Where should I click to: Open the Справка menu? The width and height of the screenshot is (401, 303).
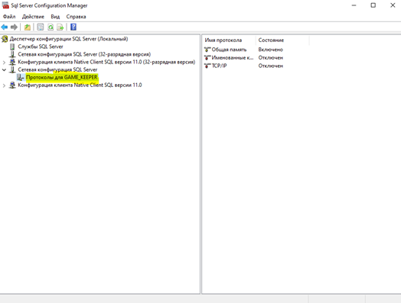click(x=76, y=17)
